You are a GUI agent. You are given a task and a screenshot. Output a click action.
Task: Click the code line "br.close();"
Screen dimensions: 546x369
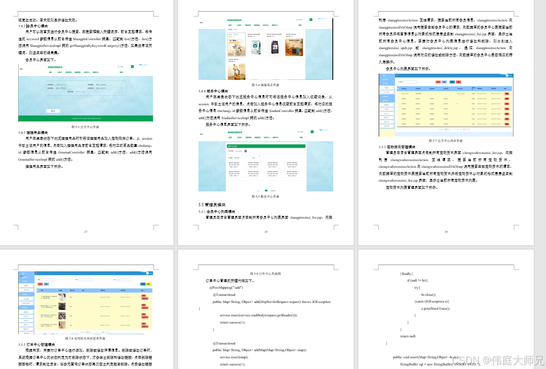(x=429, y=294)
